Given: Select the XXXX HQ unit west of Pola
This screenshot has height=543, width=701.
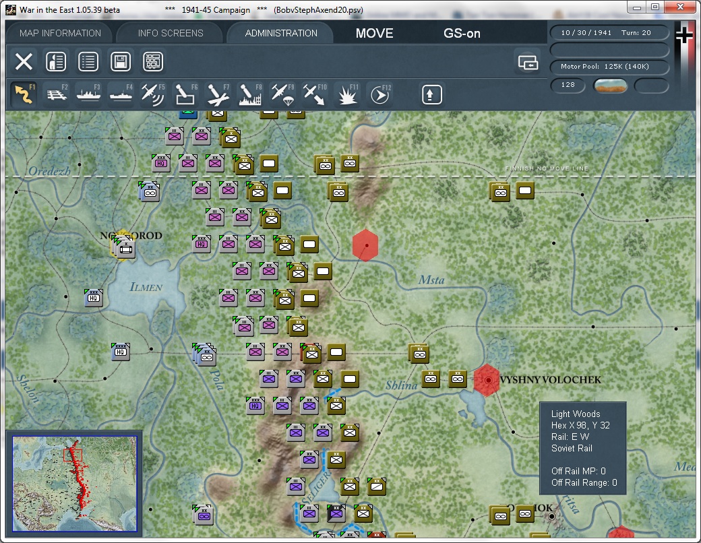Looking at the screenshot, I should 120,352.
